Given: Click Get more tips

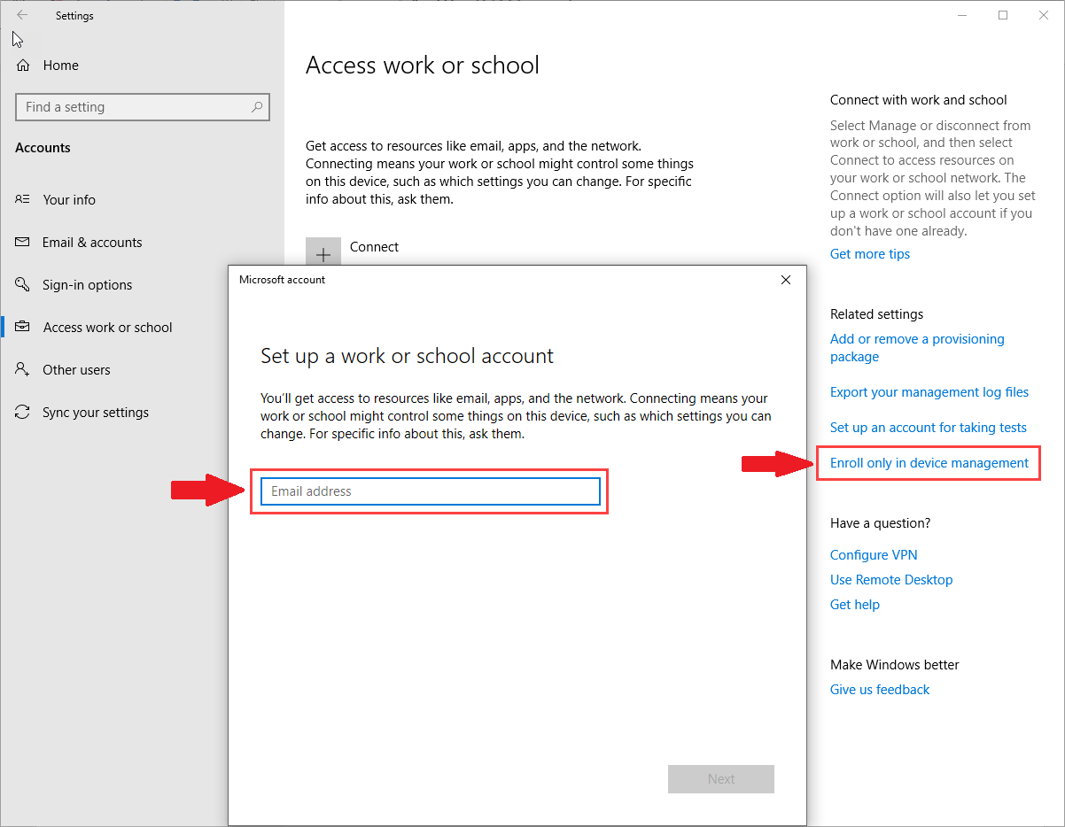Looking at the screenshot, I should (869, 253).
